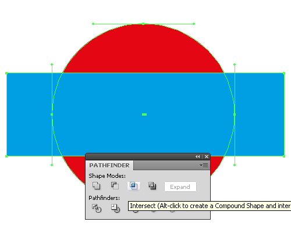Viewport: 291px width, 240px height.
Task: Apply the Minus Front shape mode
Action: (x=115, y=185)
